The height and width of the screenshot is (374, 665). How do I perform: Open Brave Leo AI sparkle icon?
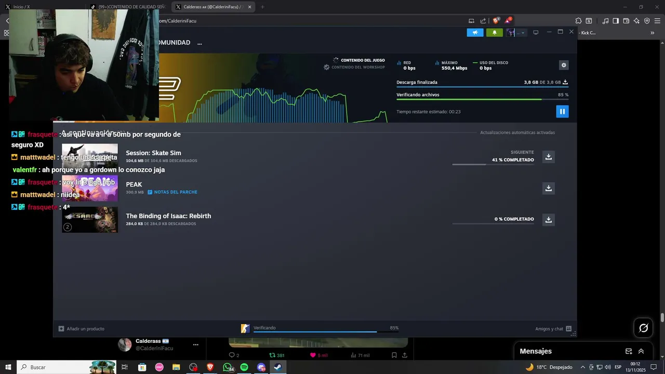coord(636,21)
